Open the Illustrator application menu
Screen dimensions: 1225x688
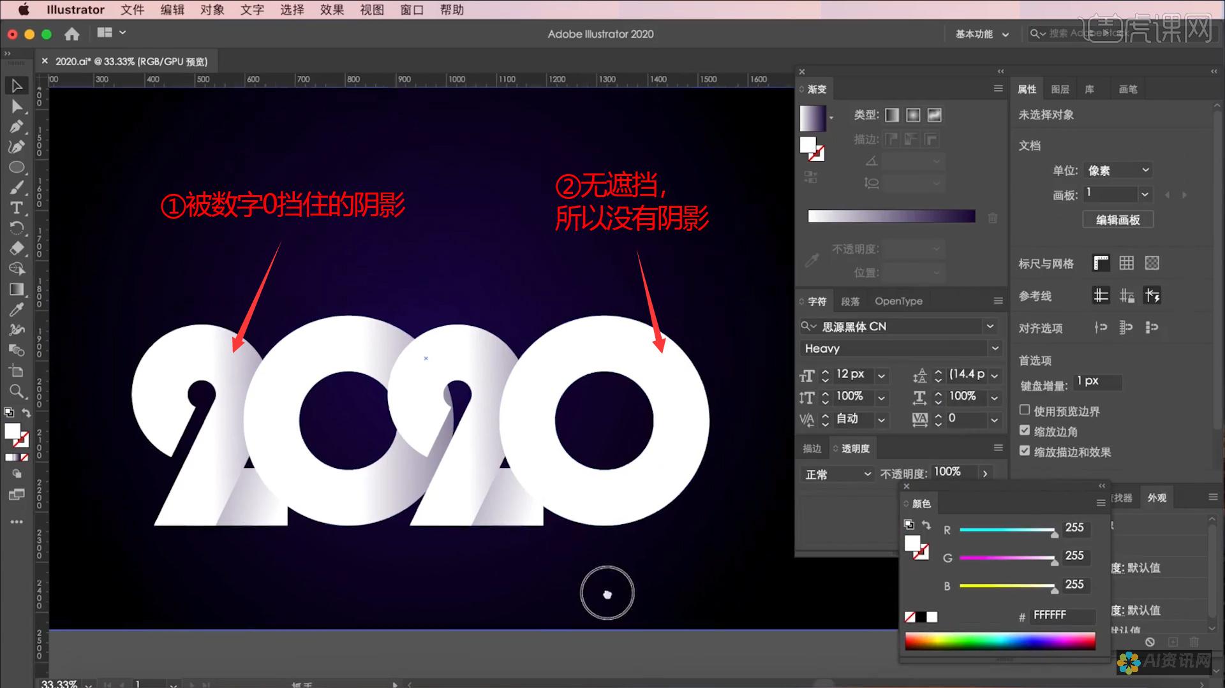(75, 10)
